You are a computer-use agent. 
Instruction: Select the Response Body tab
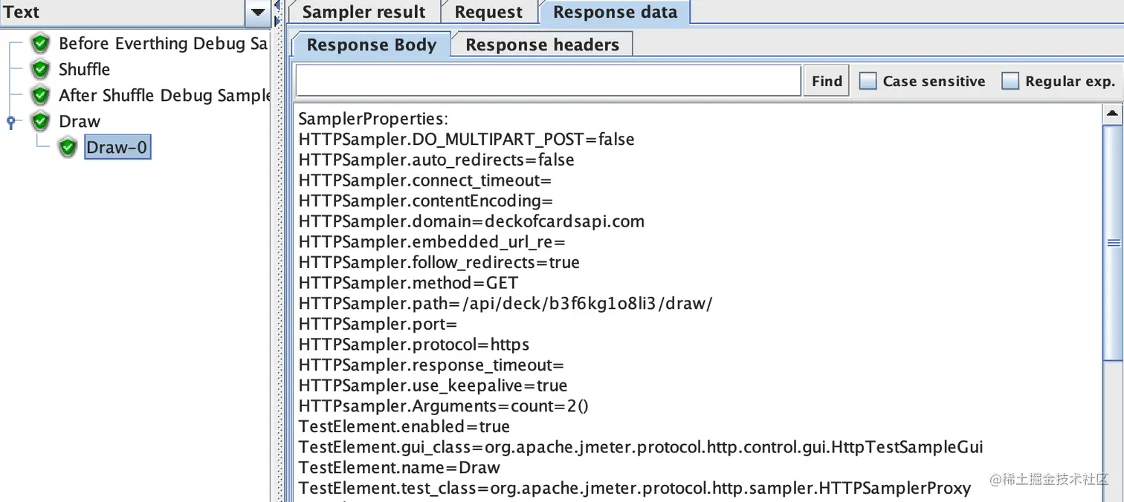pyautogui.click(x=371, y=45)
